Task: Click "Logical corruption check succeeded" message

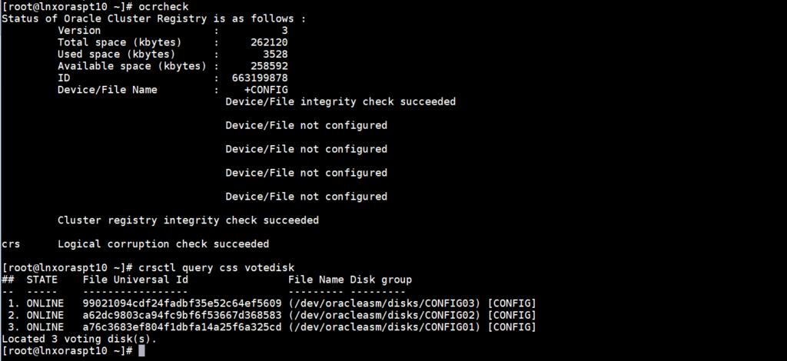Action: 163,244
